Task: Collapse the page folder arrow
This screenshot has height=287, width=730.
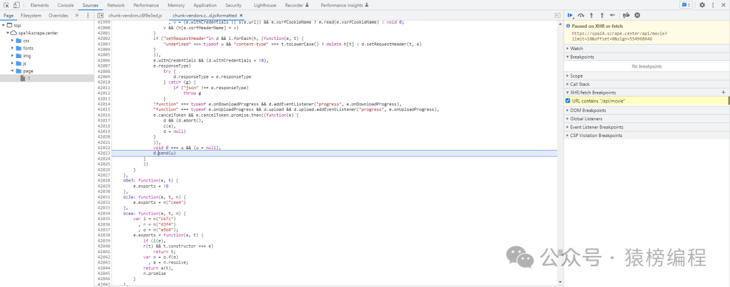Action: click(13, 71)
